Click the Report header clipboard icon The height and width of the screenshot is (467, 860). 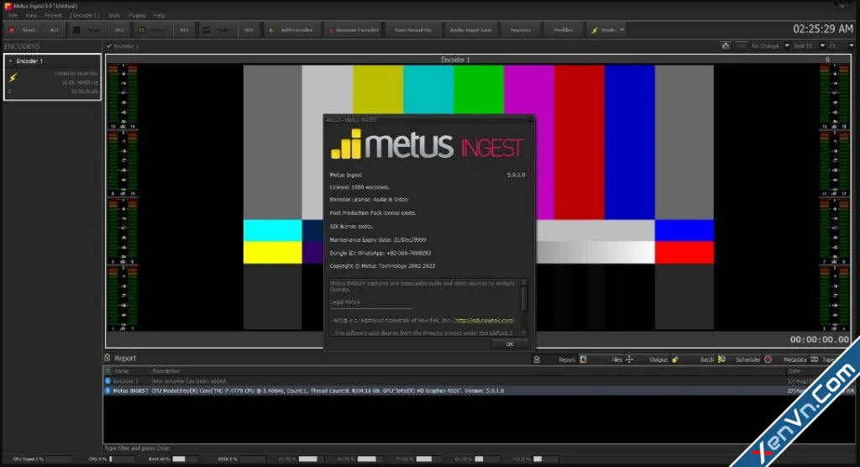pyautogui.click(x=107, y=358)
